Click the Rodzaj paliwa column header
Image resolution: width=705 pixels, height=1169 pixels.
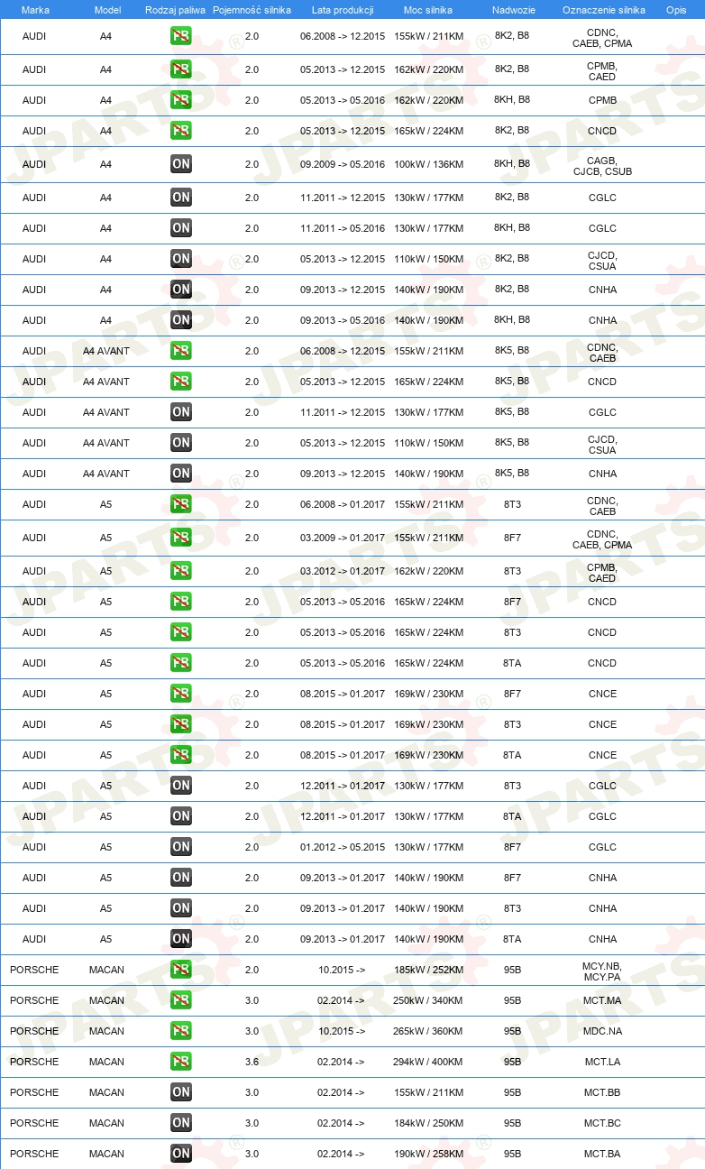click(174, 9)
